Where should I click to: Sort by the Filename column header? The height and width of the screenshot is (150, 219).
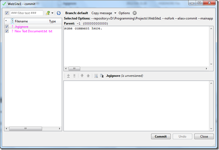coord(31,21)
